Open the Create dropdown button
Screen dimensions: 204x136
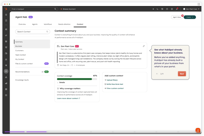click(x=190, y=17)
